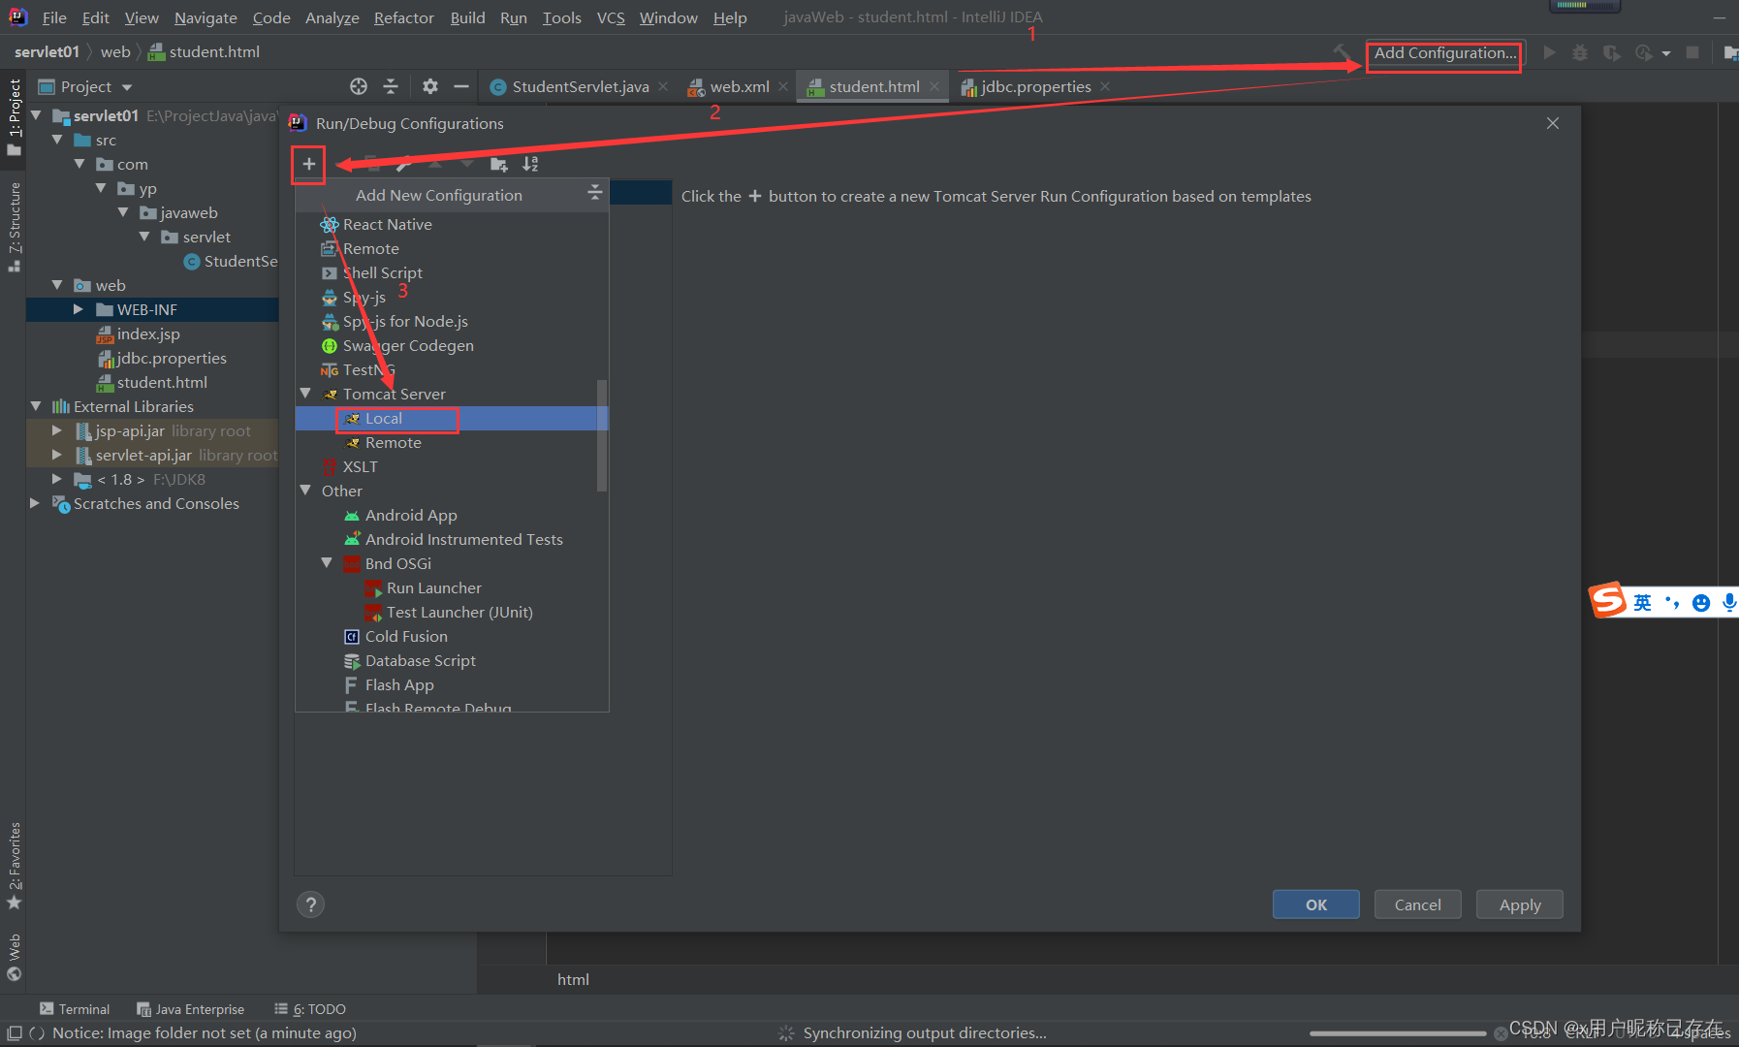Collapse the External Libraries node
The image size is (1739, 1047).
click(x=36, y=406)
